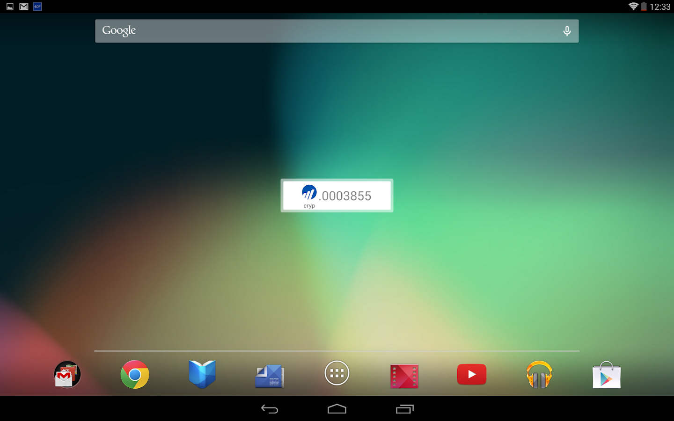Open the YouTube app
The height and width of the screenshot is (421, 674).
(472, 374)
